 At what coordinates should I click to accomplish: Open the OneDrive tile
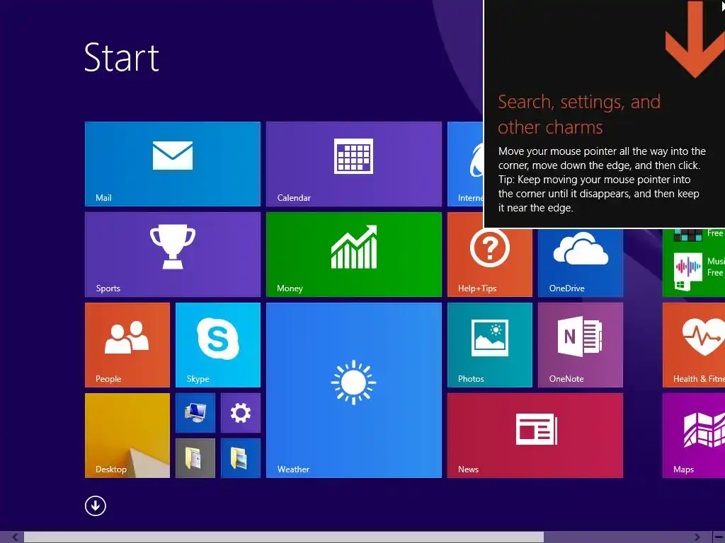[581, 263]
